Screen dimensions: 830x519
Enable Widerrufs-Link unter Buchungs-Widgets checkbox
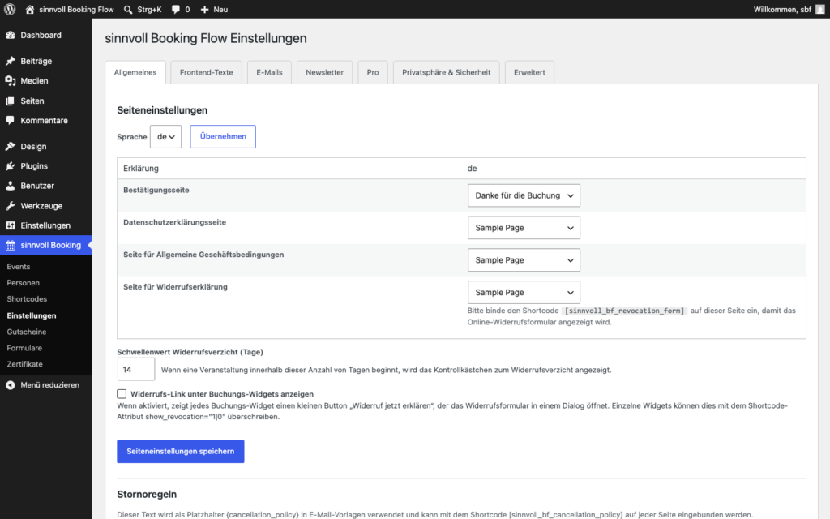click(122, 394)
